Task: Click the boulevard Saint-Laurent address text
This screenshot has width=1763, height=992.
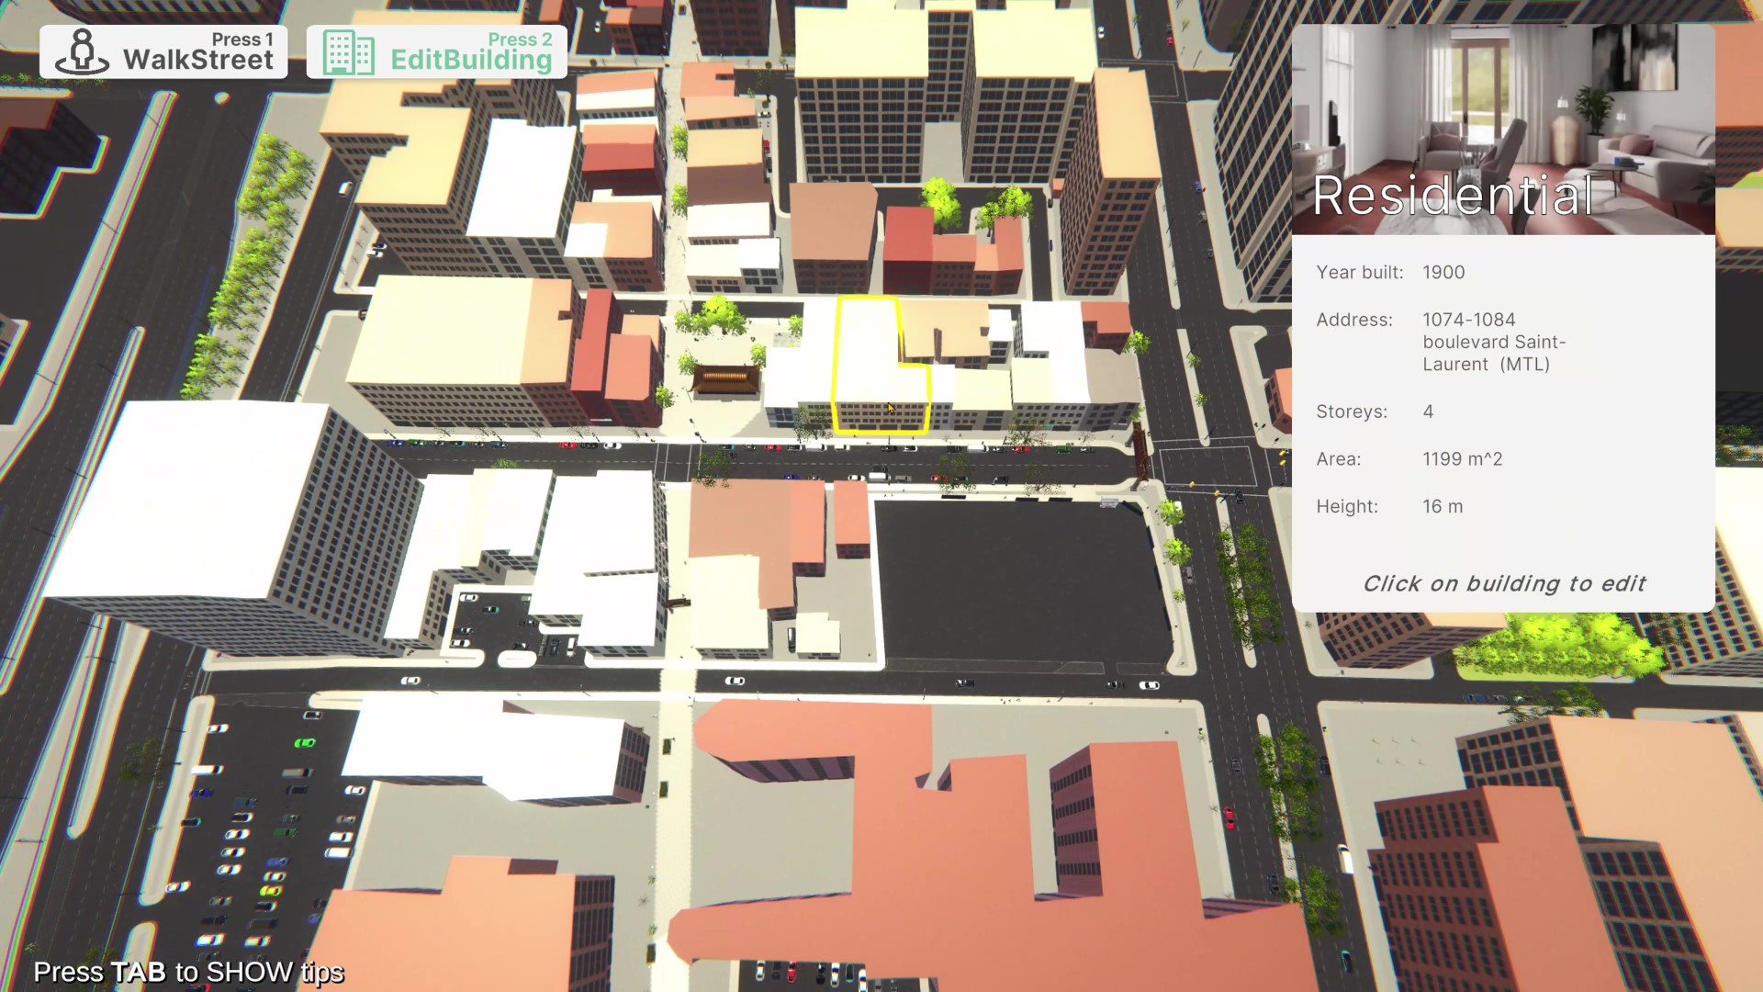Action: click(x=1493, y=342)
